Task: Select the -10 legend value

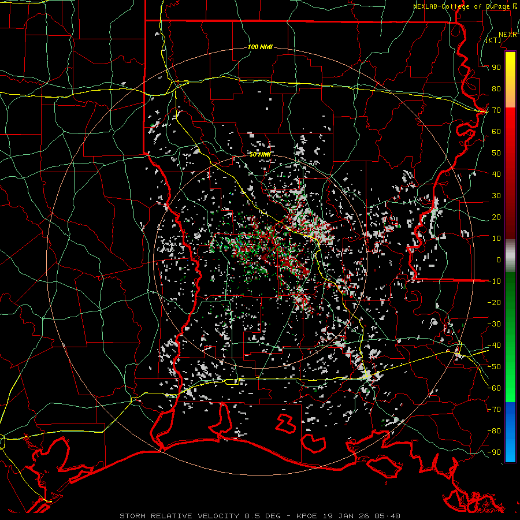Action: point(494,281)
